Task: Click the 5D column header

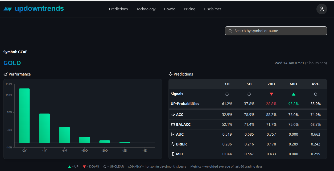Action: coord(249,84)
